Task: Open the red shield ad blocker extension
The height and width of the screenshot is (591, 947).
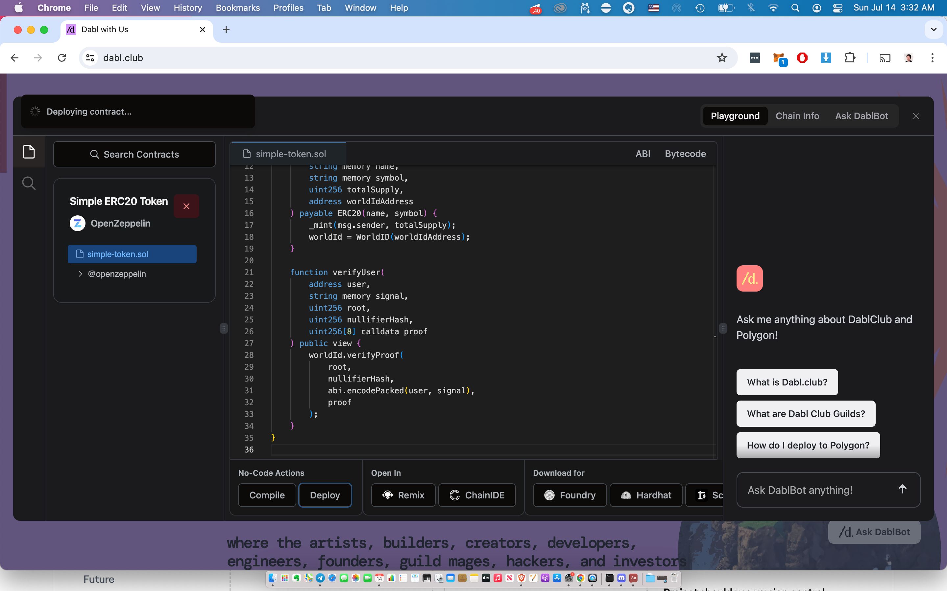Action: (x=802, y=58)
